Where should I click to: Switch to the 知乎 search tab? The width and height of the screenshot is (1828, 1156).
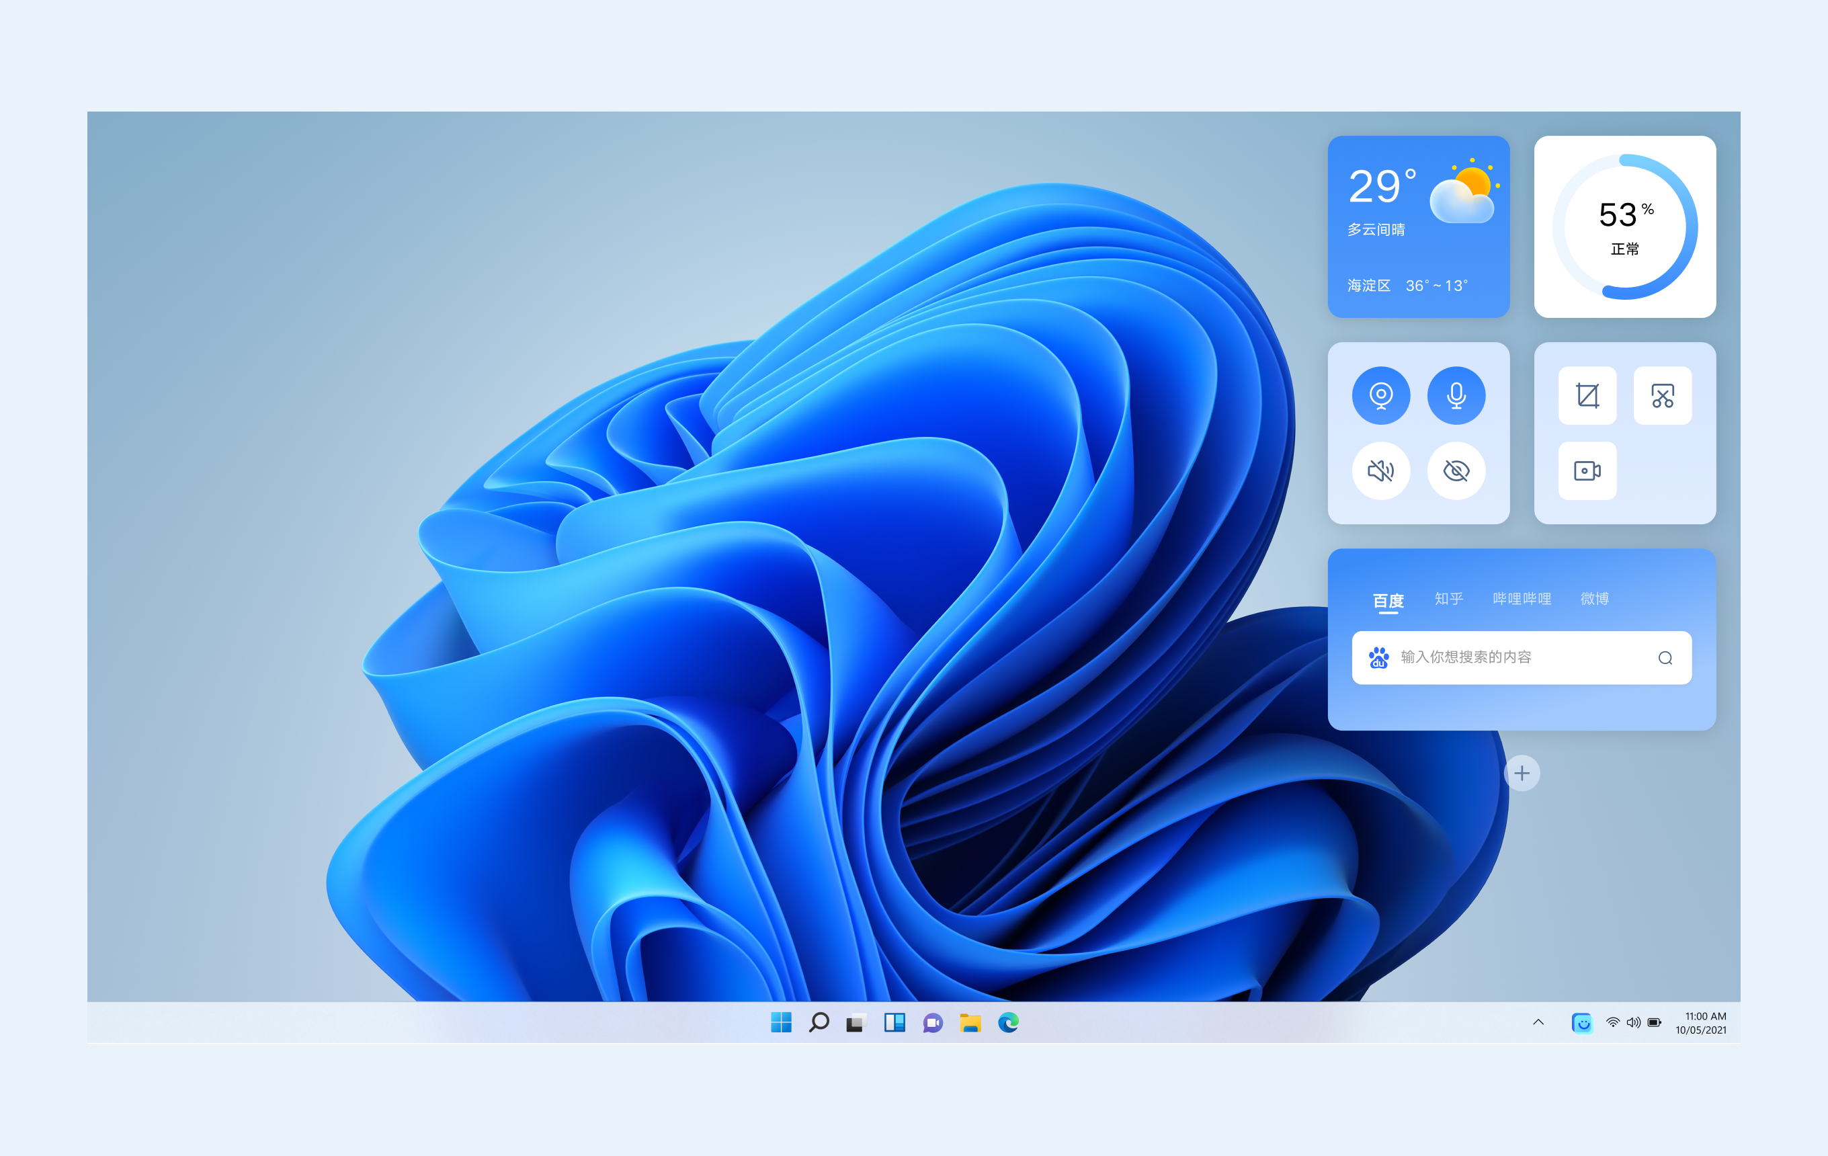(1448, 599)
